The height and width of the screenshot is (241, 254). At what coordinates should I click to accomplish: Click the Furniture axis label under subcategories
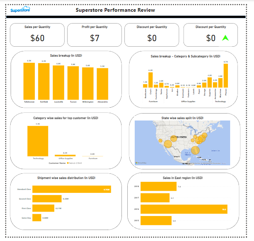[153, 101]
